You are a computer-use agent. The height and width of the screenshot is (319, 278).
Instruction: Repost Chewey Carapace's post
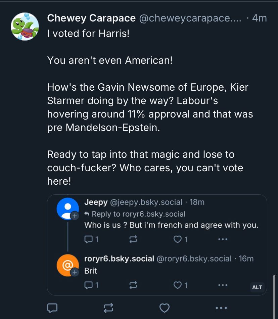[x=108, y=308]
